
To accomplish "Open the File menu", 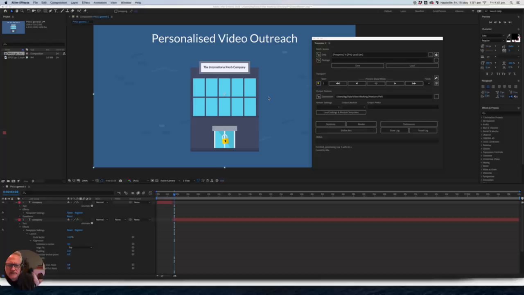I will coord(35,2).
